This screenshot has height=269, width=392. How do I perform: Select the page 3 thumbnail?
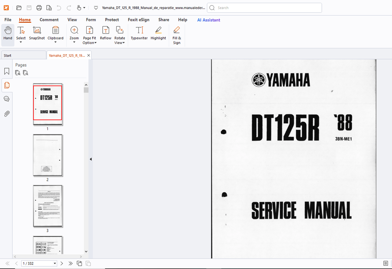pos(48,206)
